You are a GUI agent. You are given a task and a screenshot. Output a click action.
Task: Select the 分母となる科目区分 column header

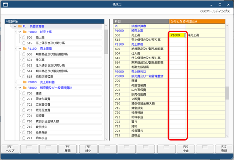197,21
